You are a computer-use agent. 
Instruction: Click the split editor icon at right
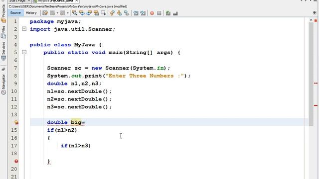[x=315, y=13]
